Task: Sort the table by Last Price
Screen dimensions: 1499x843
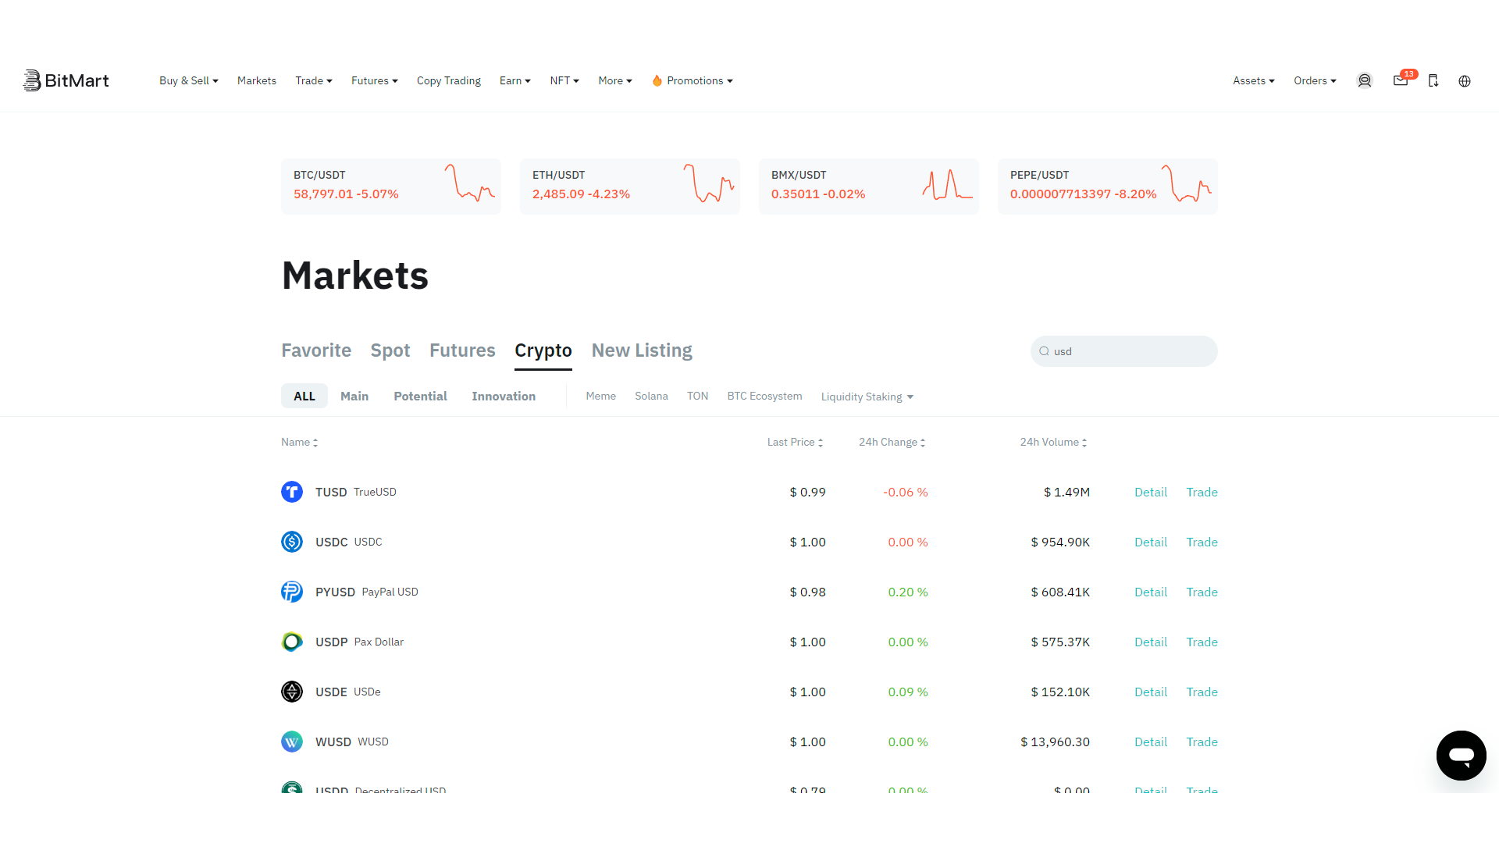Action: 795,442
